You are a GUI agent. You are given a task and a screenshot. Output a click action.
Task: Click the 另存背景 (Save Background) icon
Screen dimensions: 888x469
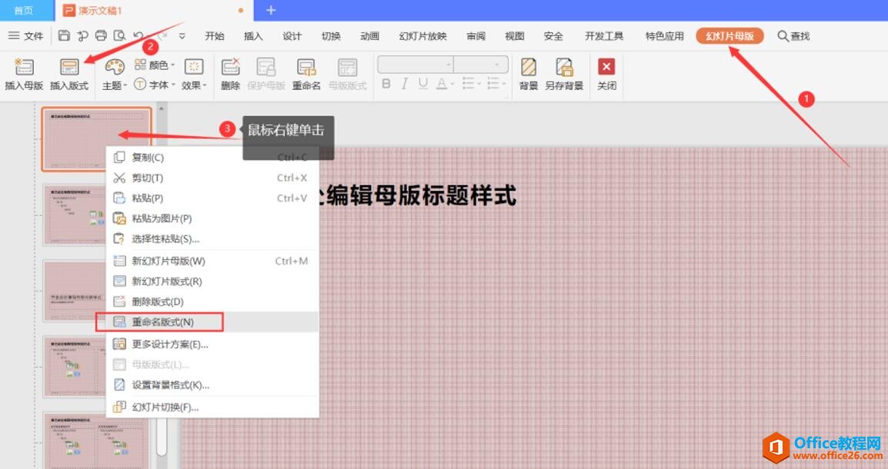click(564, 68)
